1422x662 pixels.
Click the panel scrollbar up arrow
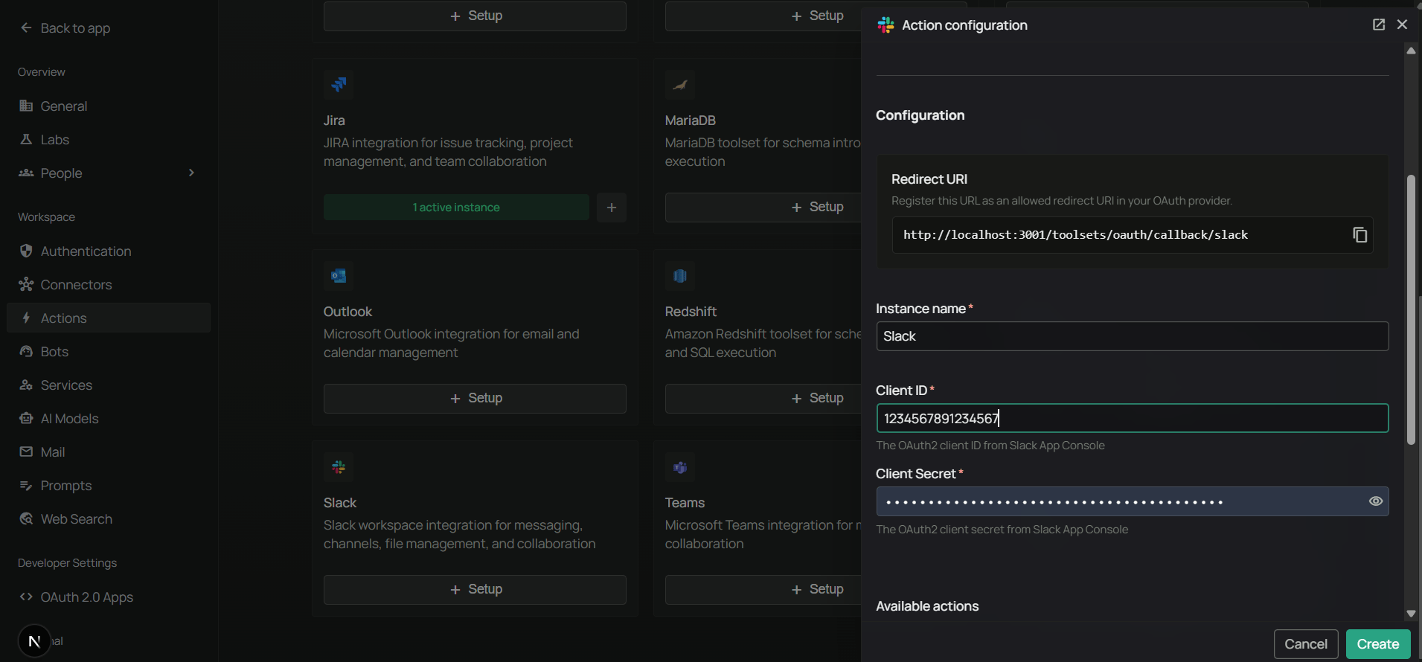[1411, 51]
